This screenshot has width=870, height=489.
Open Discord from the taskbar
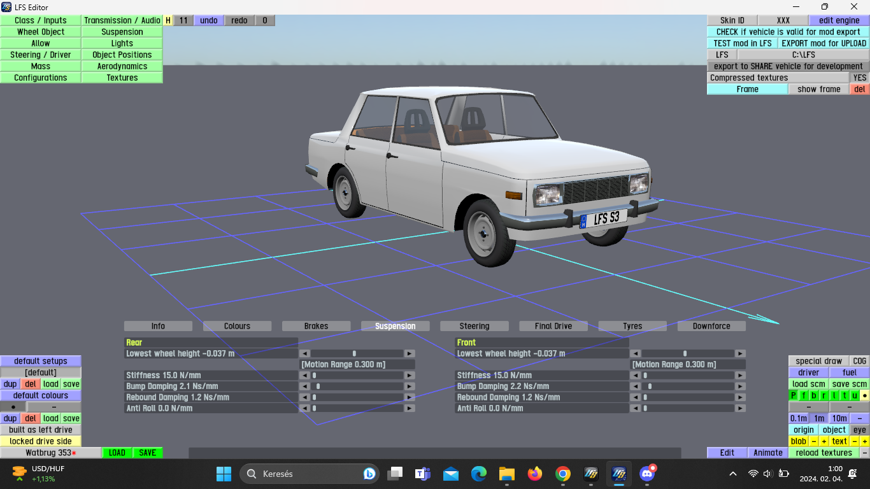pos(647,474)
